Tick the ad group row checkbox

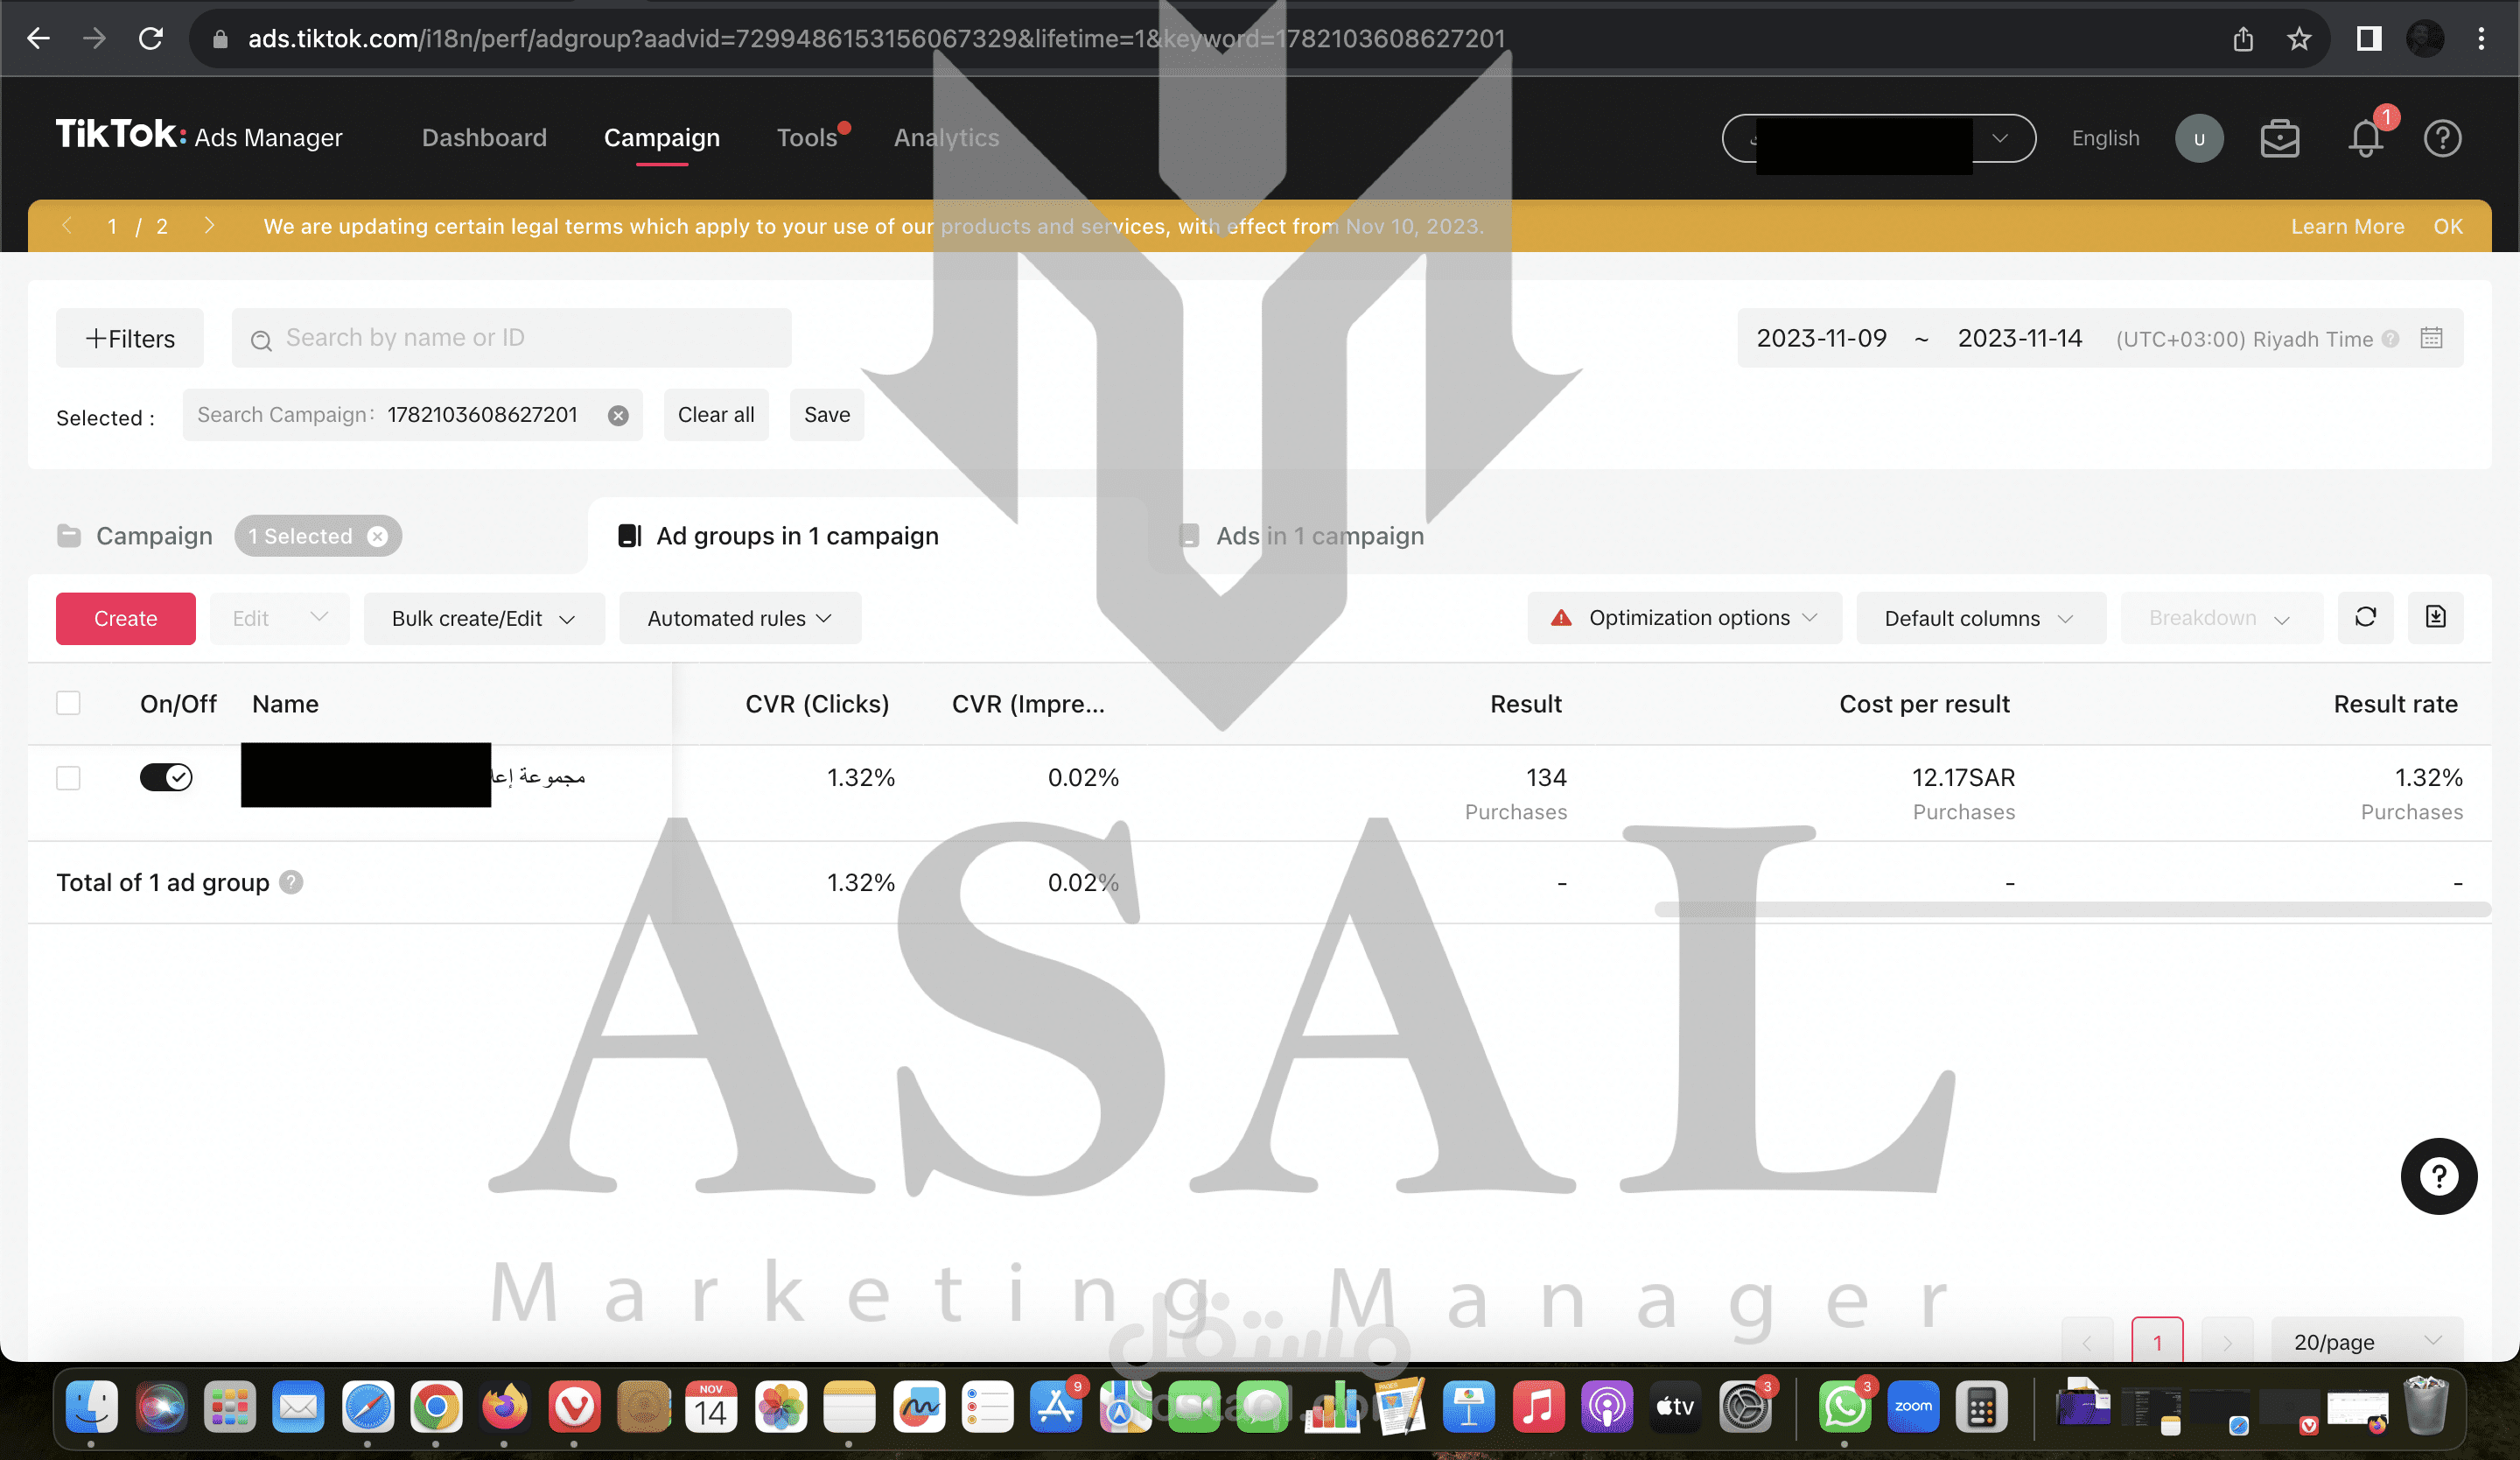68,777
